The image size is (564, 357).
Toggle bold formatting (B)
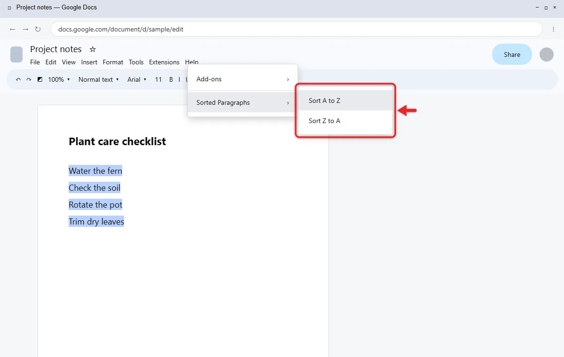171,79
